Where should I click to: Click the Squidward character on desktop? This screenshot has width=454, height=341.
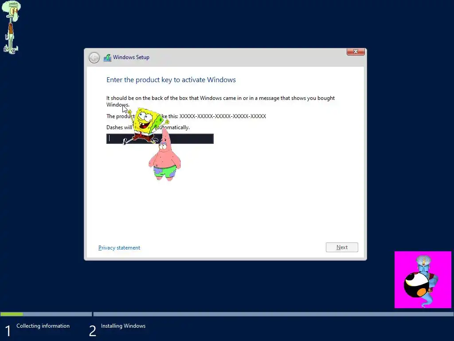click(11, 27)
